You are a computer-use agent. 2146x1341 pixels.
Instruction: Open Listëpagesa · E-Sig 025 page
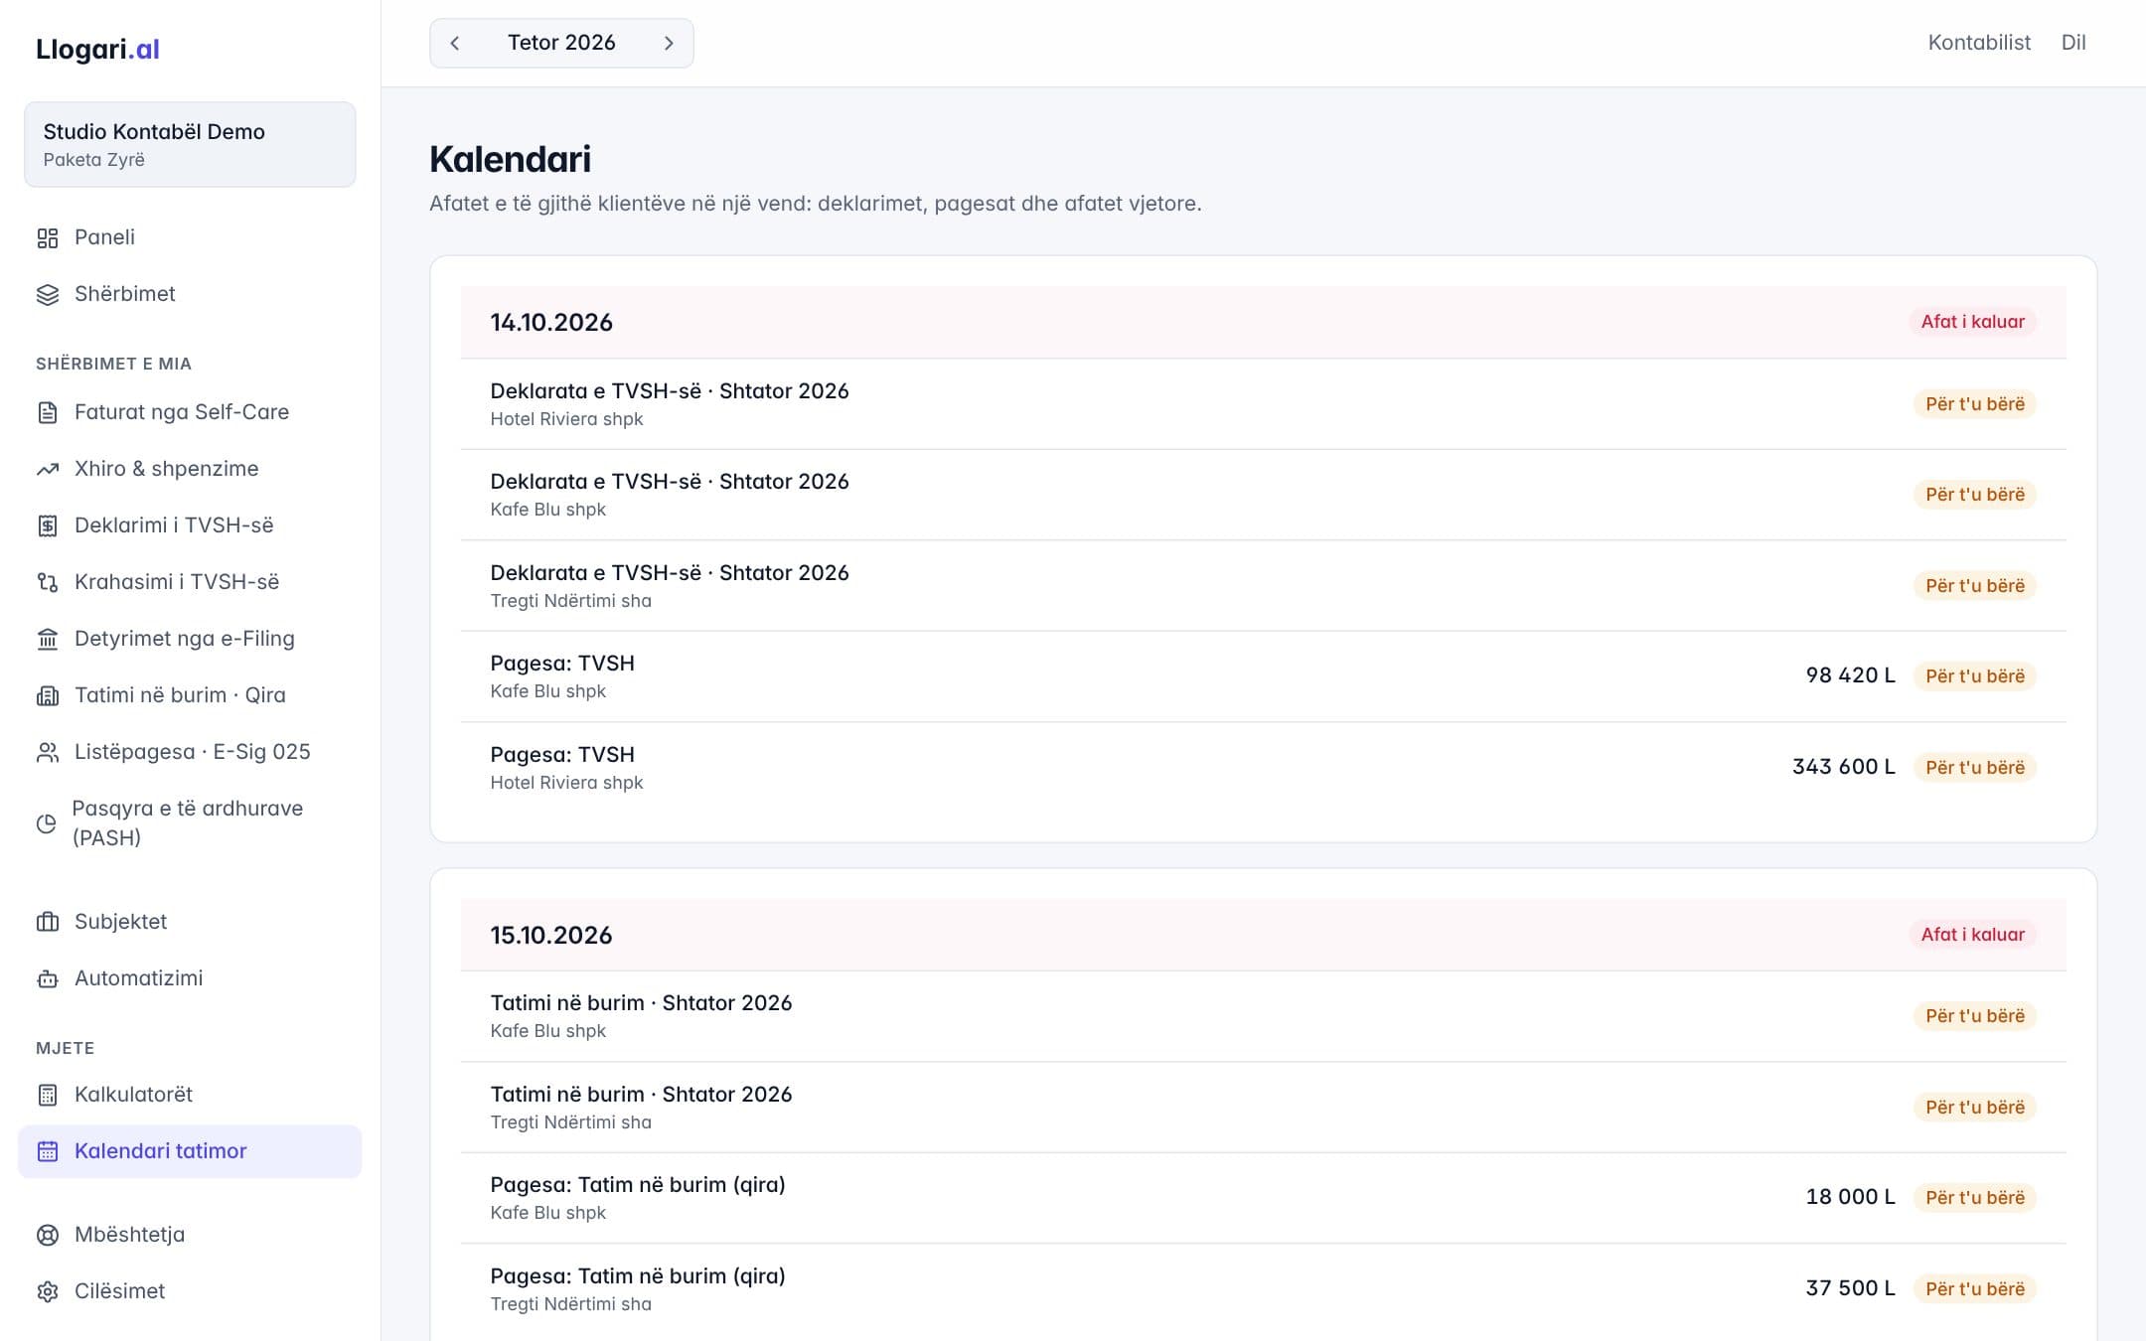click(190, 752)
